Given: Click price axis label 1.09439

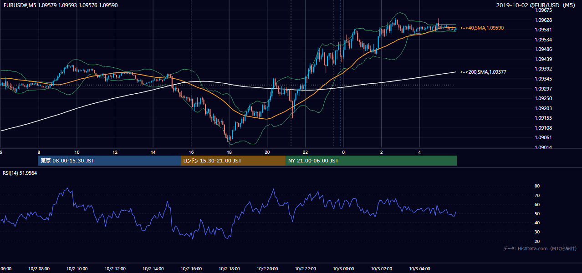Looking at the screenshot, I should coord(542,59).
